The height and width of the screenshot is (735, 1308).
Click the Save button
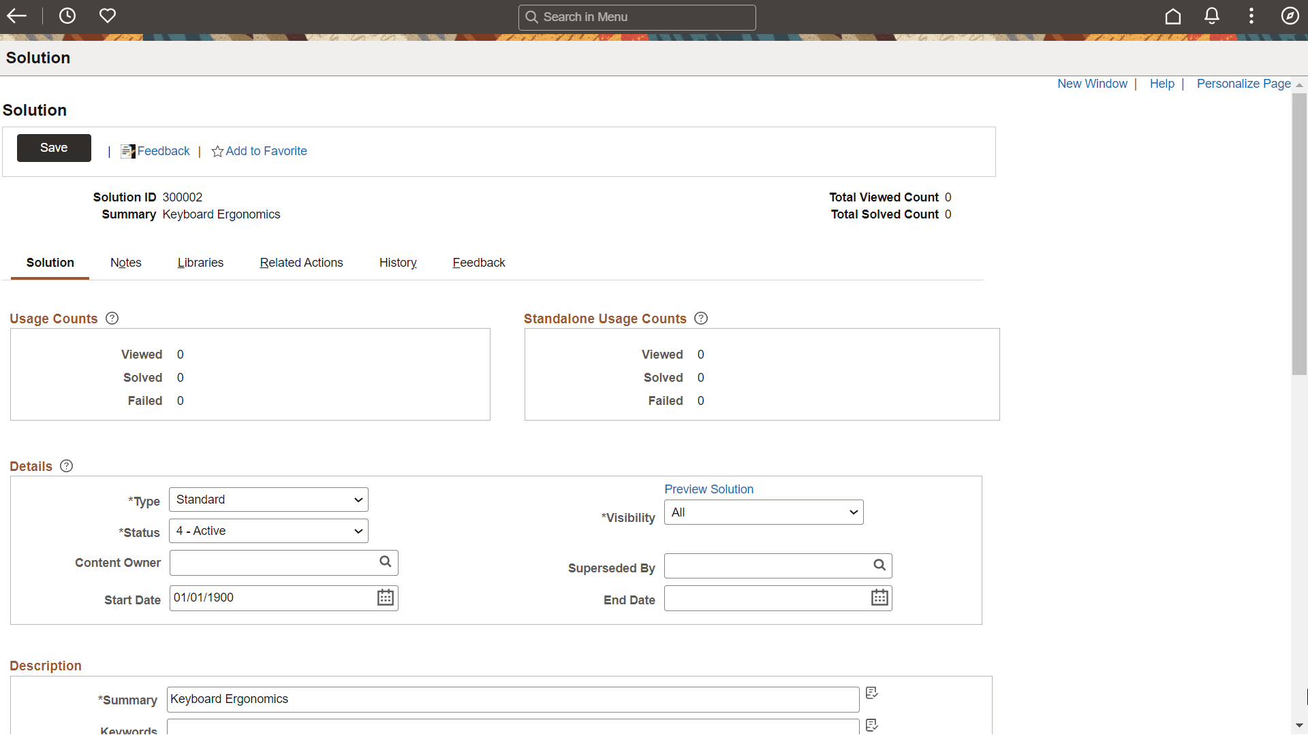(x=53, y=147)
